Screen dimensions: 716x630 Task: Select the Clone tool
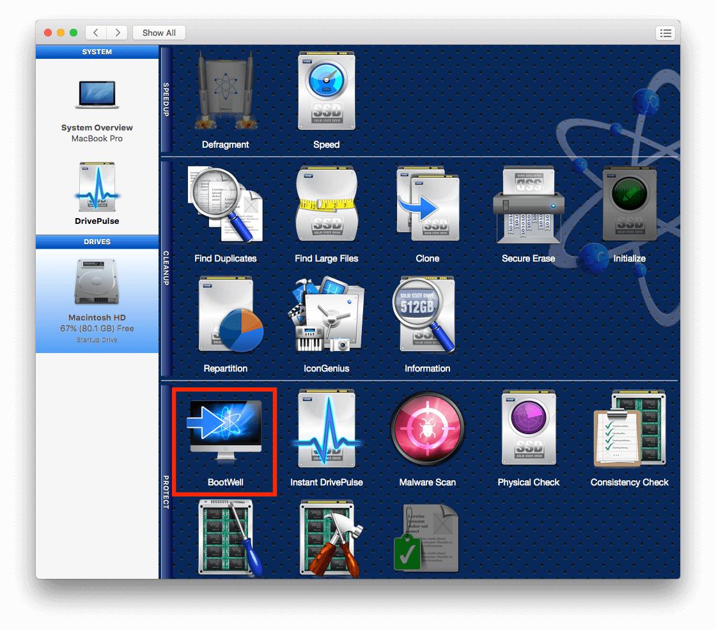tap(427, 205)
